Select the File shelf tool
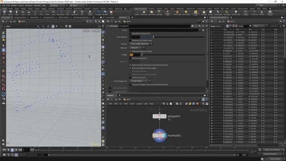 point(111,13)
